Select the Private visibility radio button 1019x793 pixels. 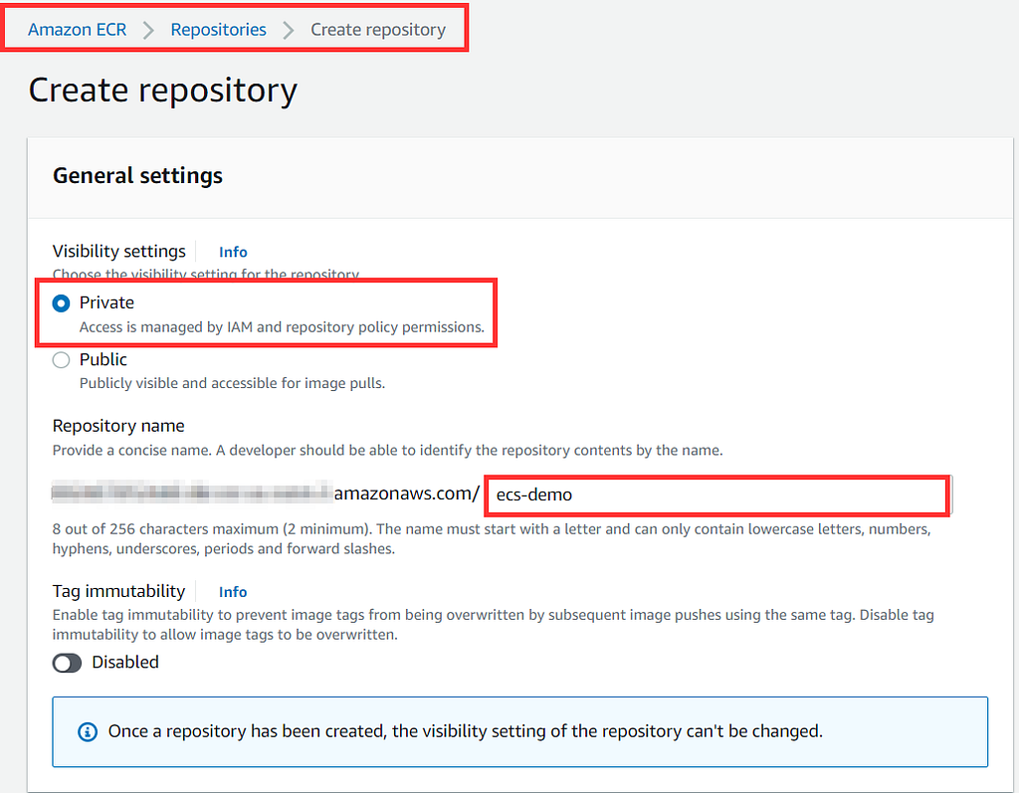61,303
